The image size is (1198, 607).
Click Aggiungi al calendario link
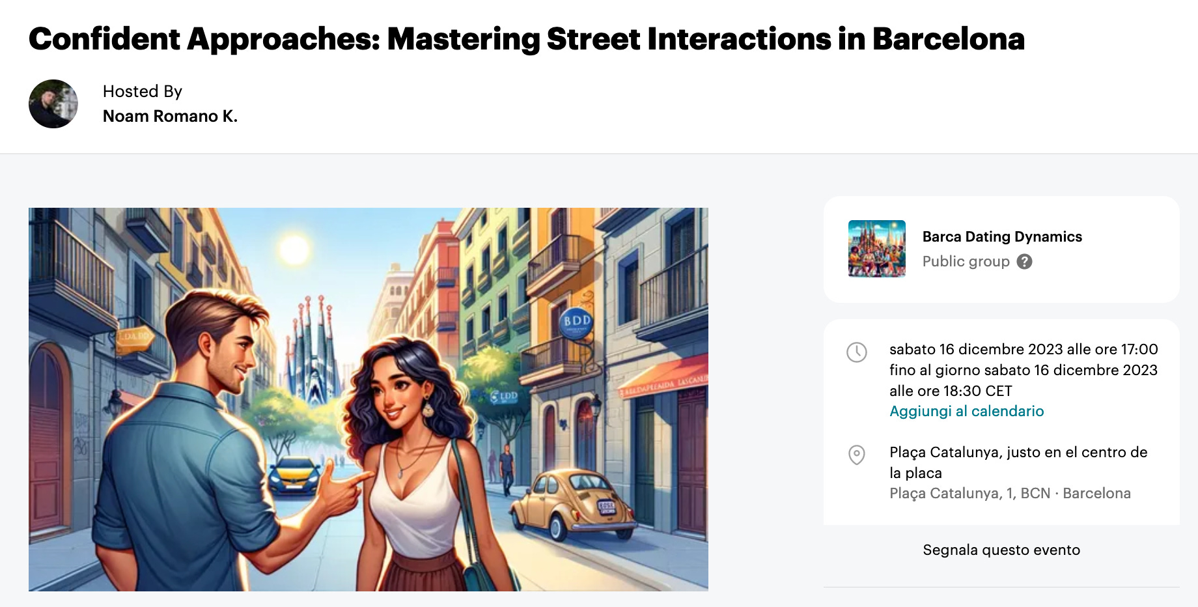966,411
